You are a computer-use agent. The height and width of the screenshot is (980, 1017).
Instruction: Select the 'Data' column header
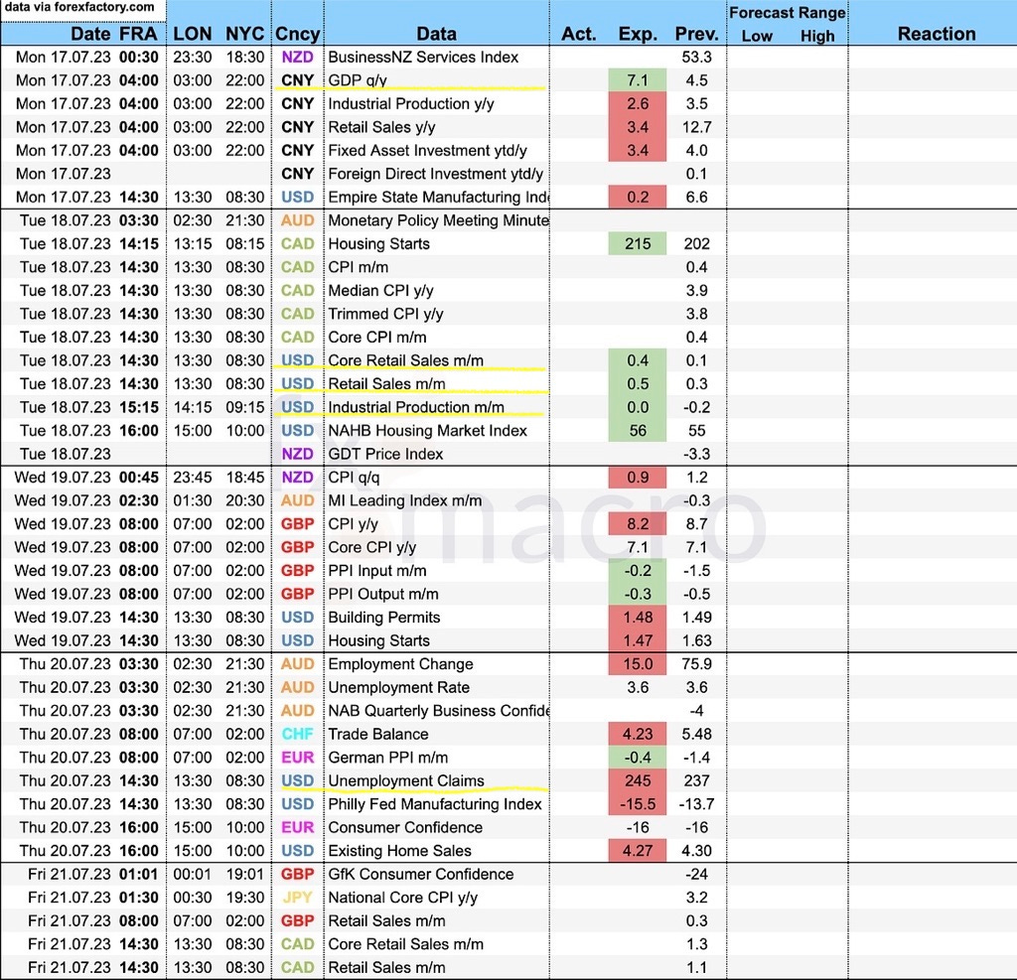point(437,34)
